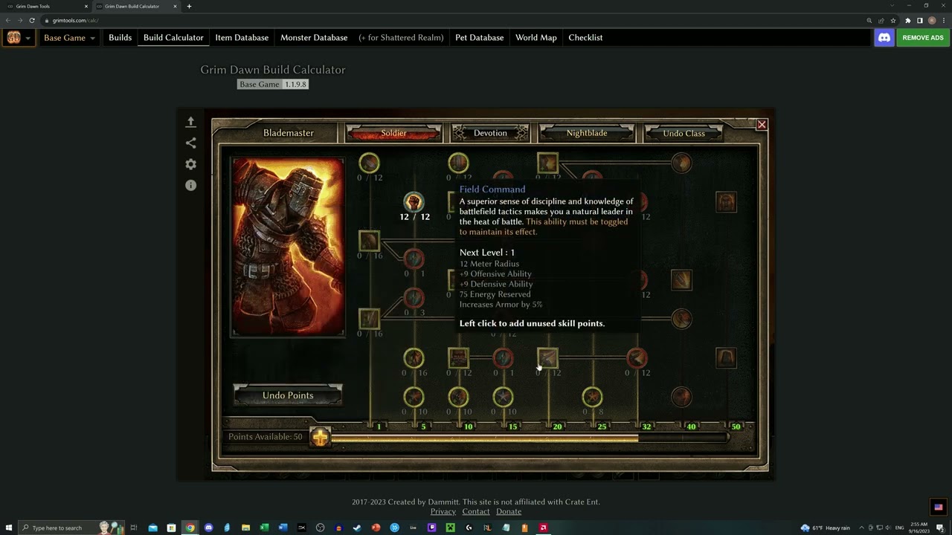Click the 0/10 passive in the level 5 column
Screen dimensions: 952x535
point(414,397)
